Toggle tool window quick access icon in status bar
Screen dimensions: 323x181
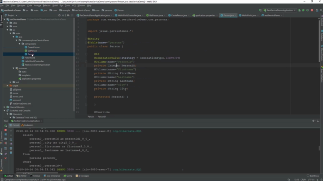tap(2, 180)
